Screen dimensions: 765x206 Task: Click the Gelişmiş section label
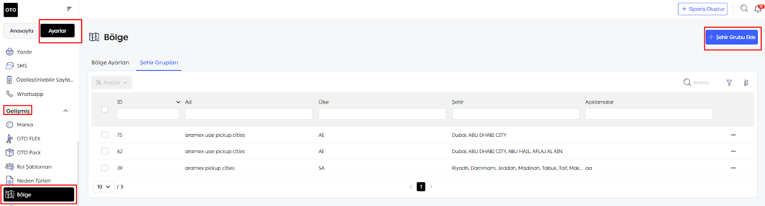pyautogui.click(x=18, y=111)
